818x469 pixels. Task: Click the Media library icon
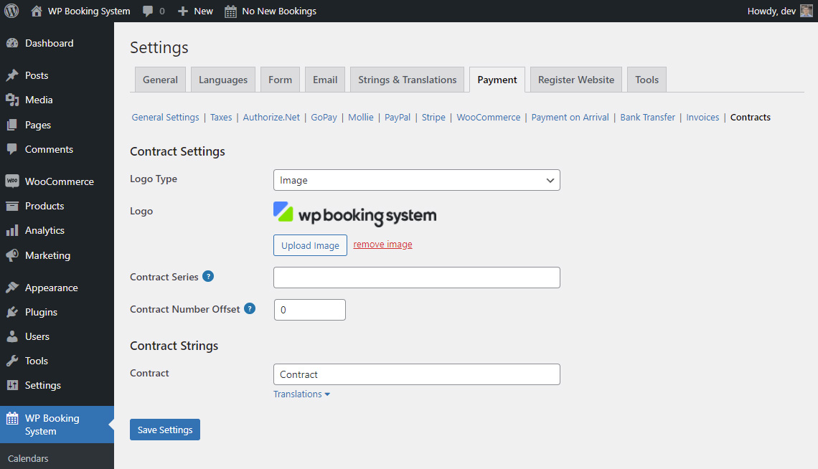point(12,100)
